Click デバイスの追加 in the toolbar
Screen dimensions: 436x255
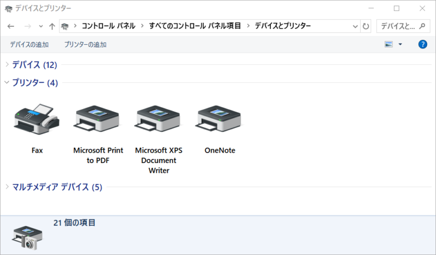tap(29, 45)
